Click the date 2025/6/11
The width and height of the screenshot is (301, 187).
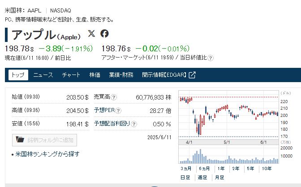159,137
